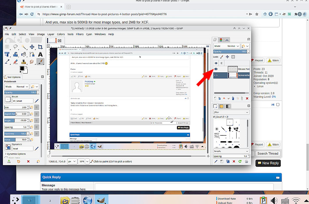Open the File menu
Screen dimensions: 309x204
(7, 34)
